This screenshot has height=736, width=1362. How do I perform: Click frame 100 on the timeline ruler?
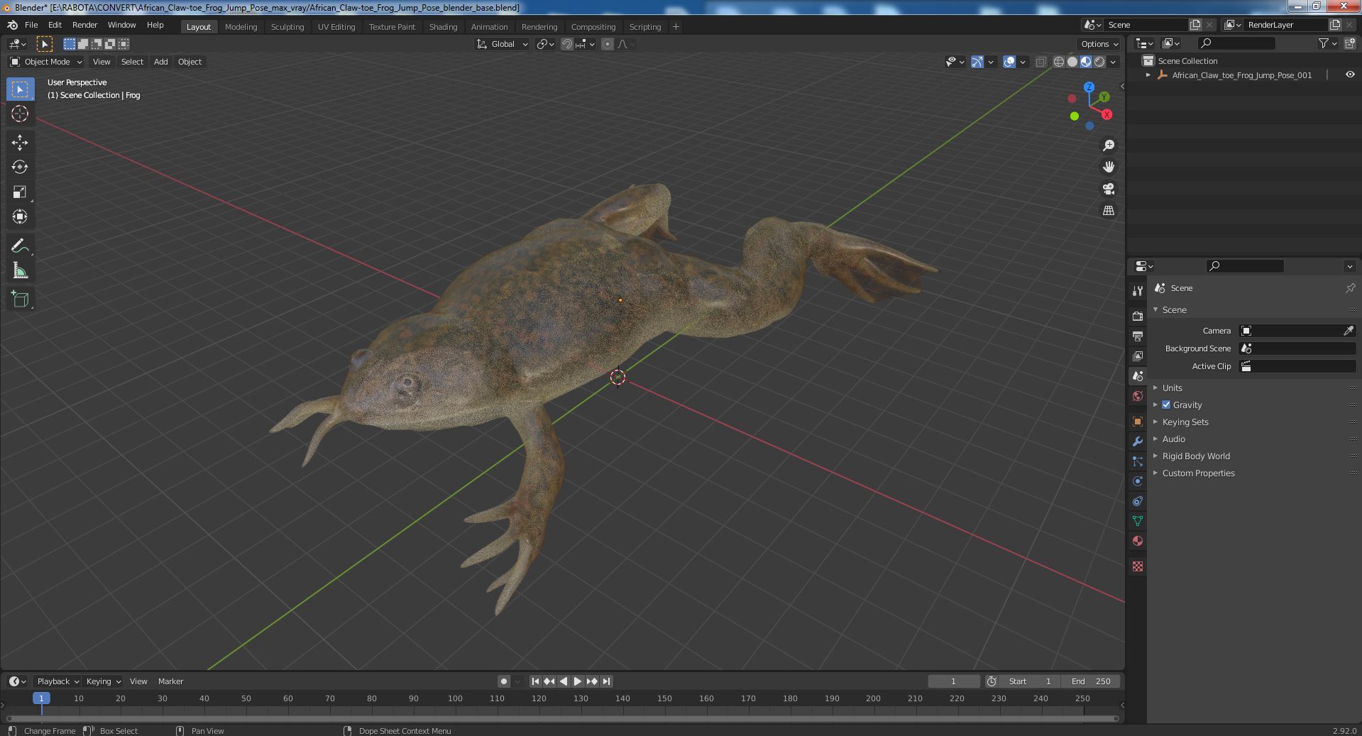[455, 698]
